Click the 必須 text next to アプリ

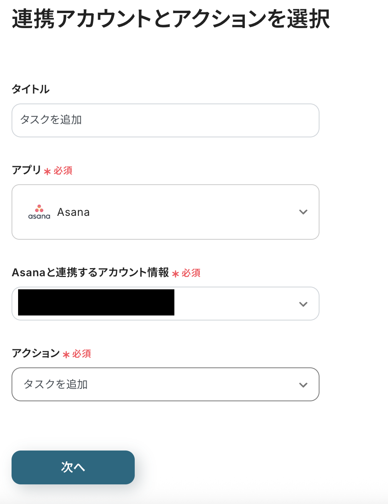point(63,171)
